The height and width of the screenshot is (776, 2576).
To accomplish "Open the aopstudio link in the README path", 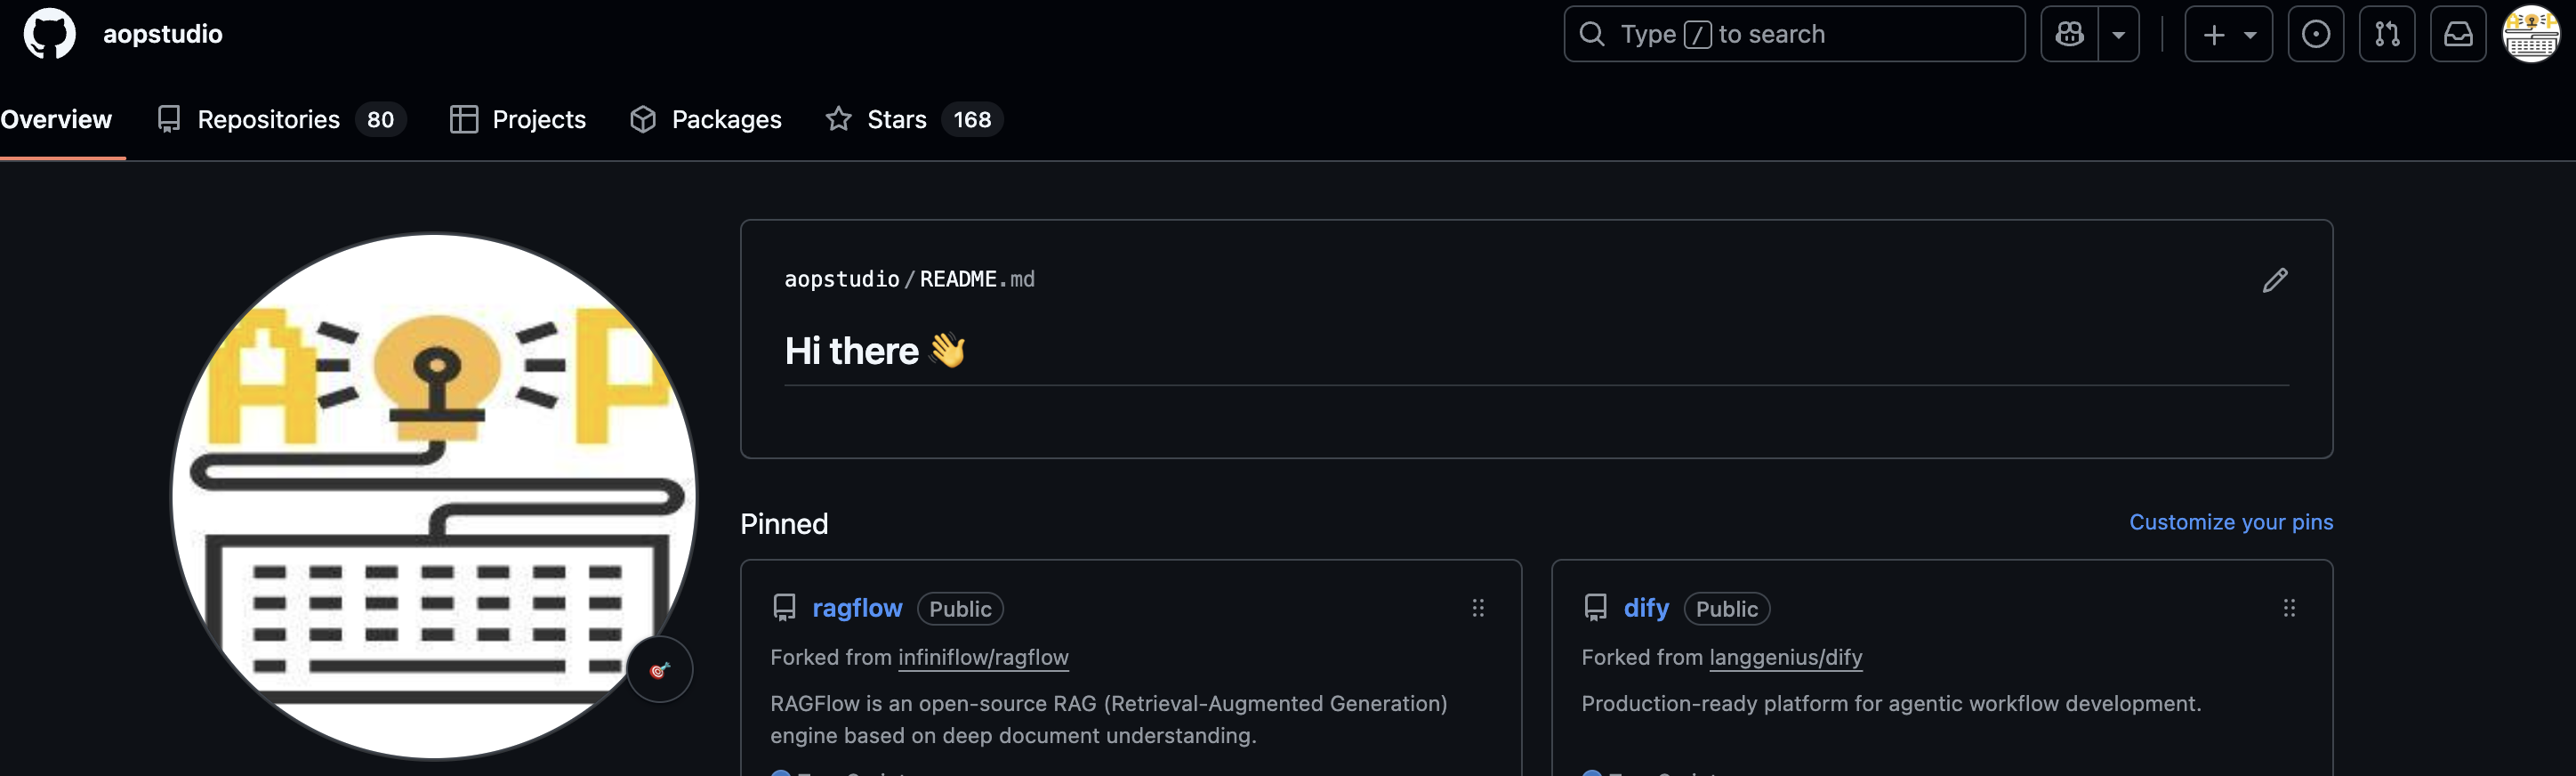I will point(841,279).
